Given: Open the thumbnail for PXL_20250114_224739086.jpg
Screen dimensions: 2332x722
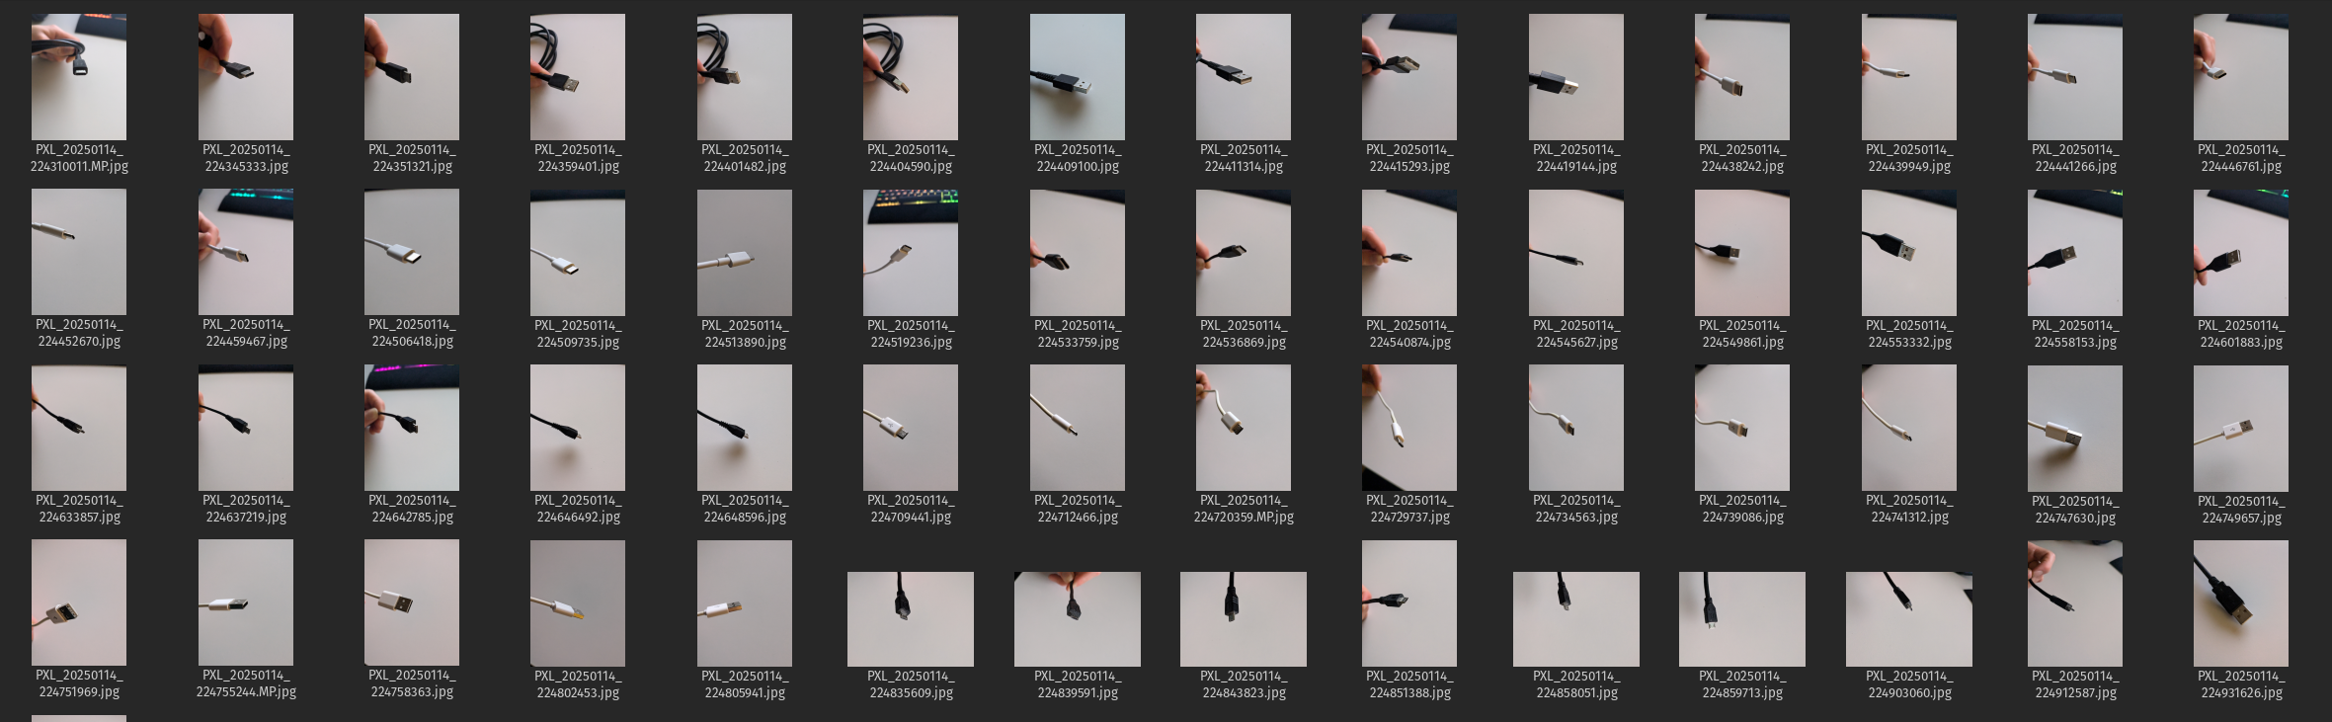Looking at the screenshot, I should click(1742, 428).
